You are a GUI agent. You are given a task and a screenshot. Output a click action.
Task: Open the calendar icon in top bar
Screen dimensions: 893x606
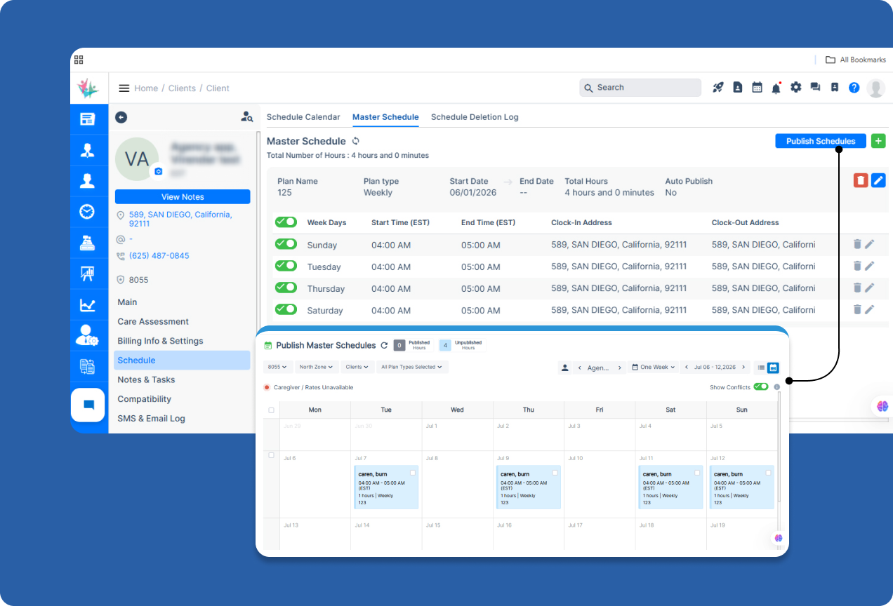(757, 88)
